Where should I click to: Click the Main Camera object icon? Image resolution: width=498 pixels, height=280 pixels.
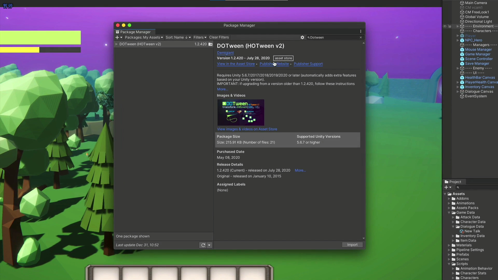pos(462,3)
